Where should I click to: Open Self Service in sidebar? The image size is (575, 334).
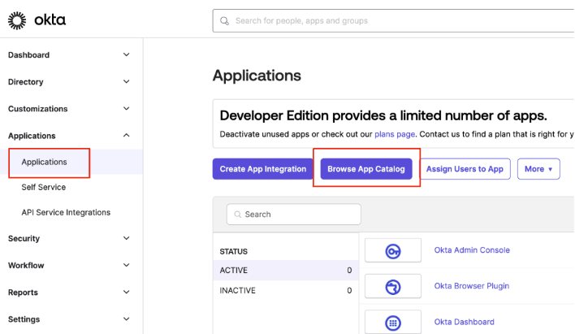click(x=43, y=187)
